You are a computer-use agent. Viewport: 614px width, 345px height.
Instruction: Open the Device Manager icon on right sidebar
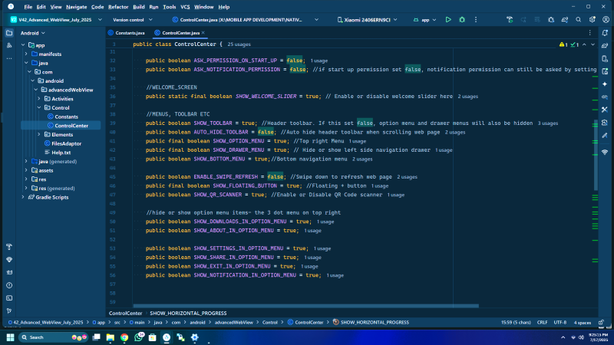click(605, 59)
